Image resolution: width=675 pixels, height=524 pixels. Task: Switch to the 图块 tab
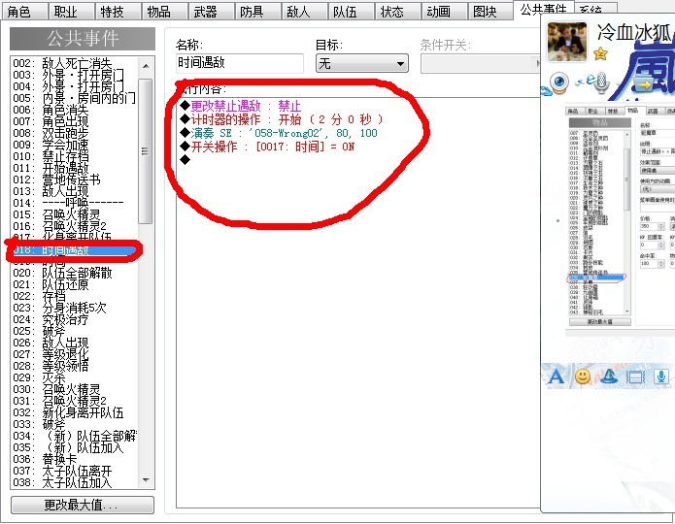coord(489,12)
